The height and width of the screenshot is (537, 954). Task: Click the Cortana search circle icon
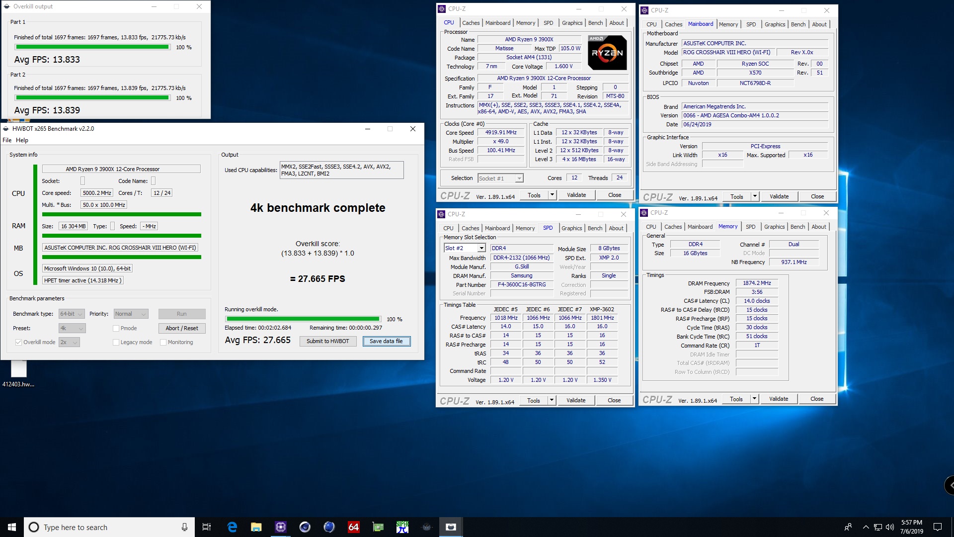coord(34,527)
